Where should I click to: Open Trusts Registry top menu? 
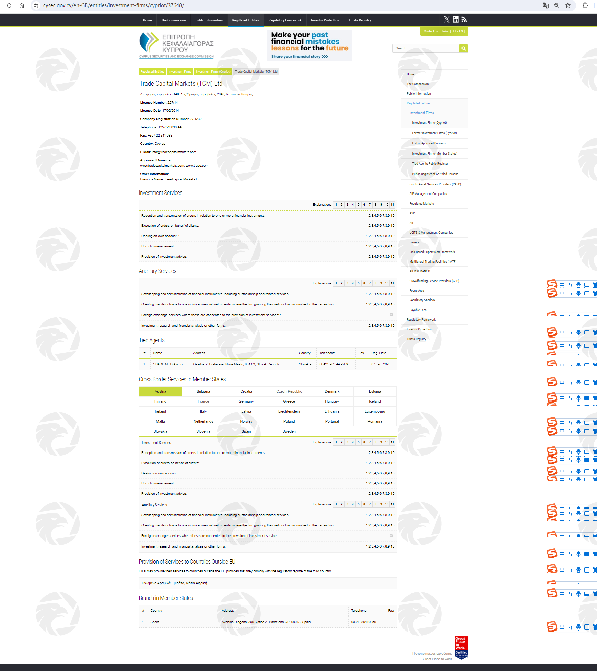(x=360, y=20)
